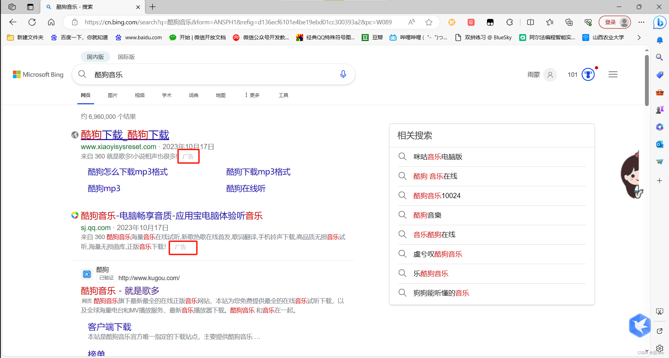Open the favorites list icon
This screenshot has height=358, width=669.
click(550, 22)
